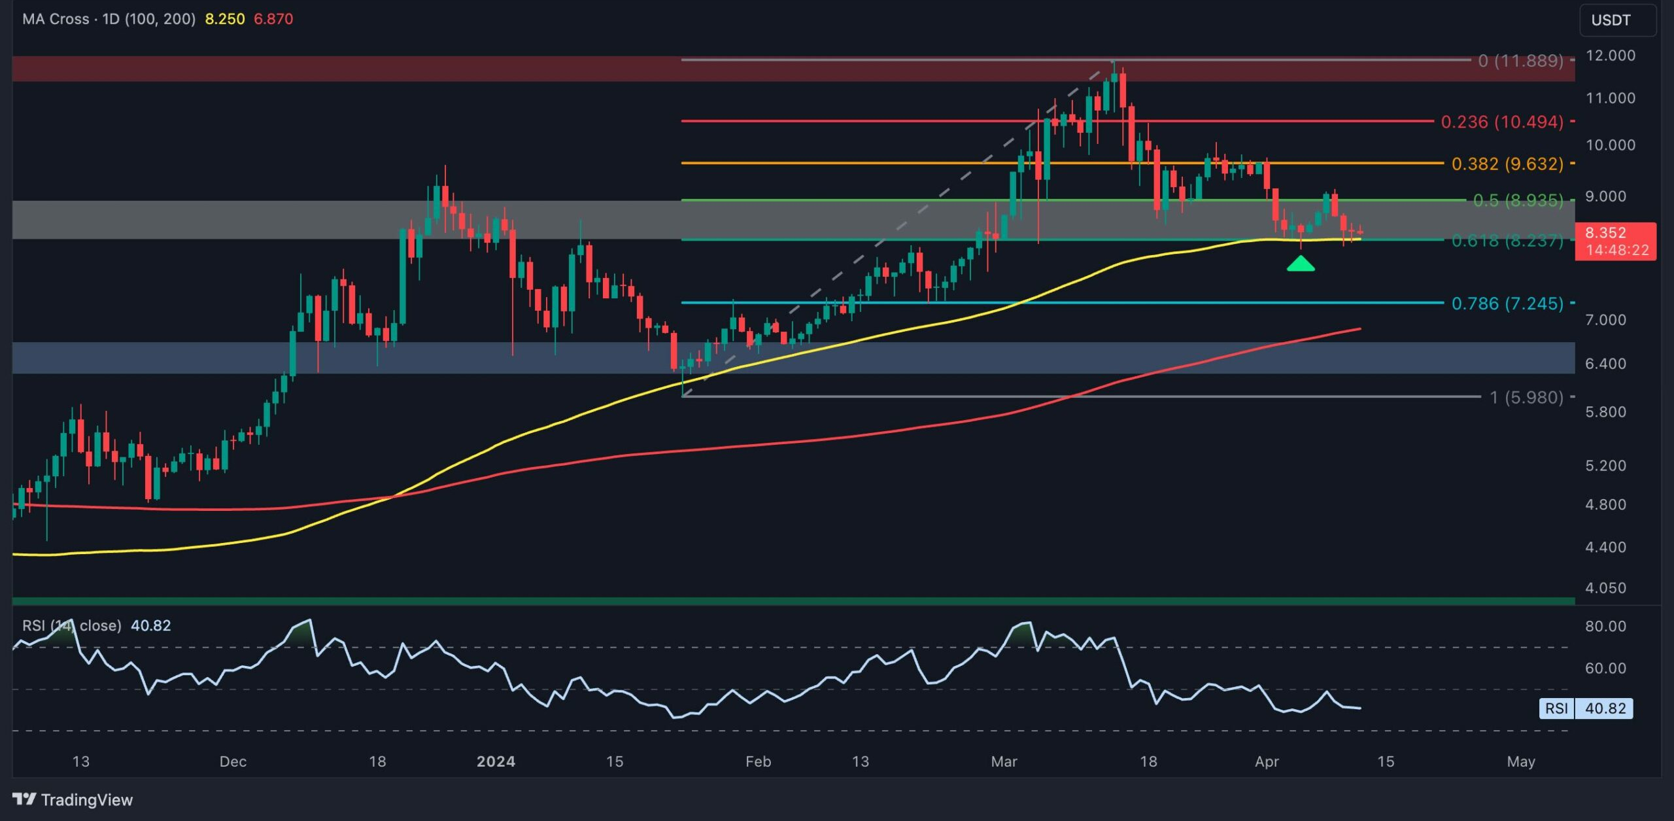Click the countdown timer 14:48:22
Screen dimensions: 1674x821
coord(1617,250)
